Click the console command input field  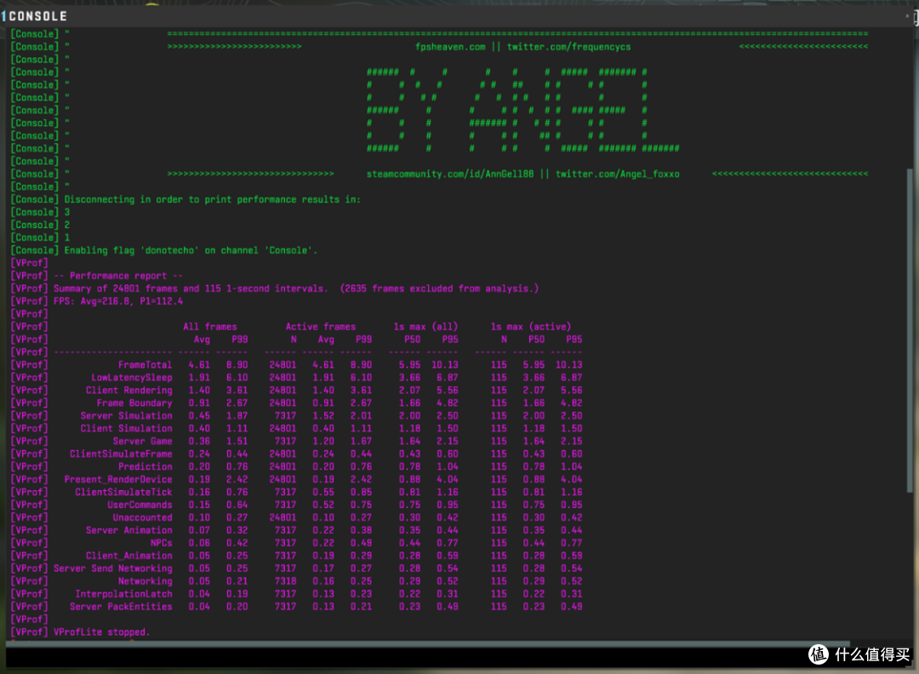[x=428, y=658]
